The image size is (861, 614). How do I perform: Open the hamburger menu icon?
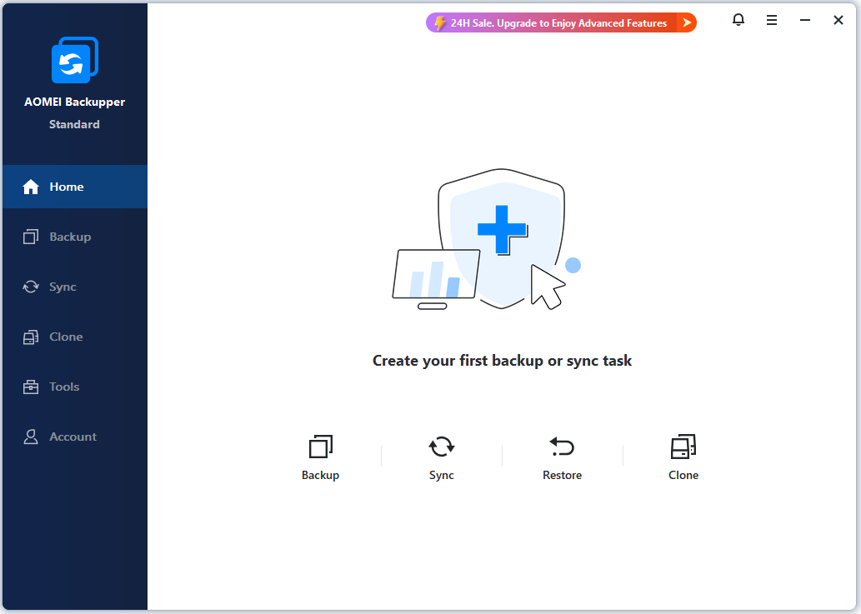772,20
